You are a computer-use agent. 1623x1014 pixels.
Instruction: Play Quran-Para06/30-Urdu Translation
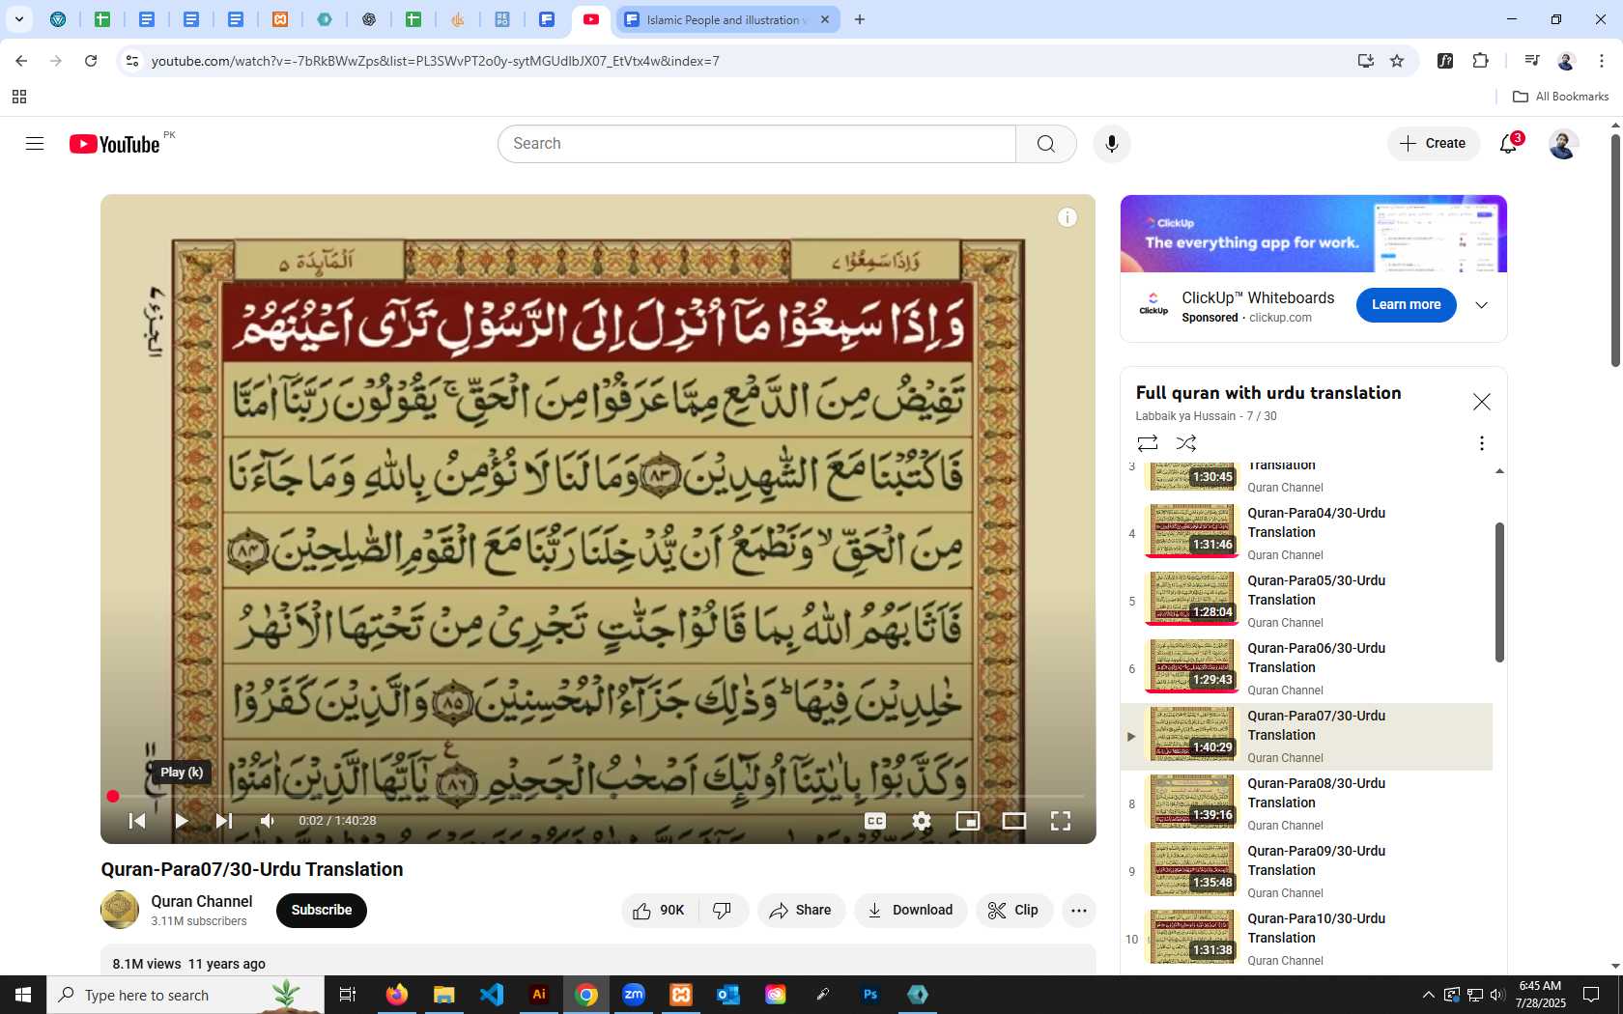(1306, 668)
